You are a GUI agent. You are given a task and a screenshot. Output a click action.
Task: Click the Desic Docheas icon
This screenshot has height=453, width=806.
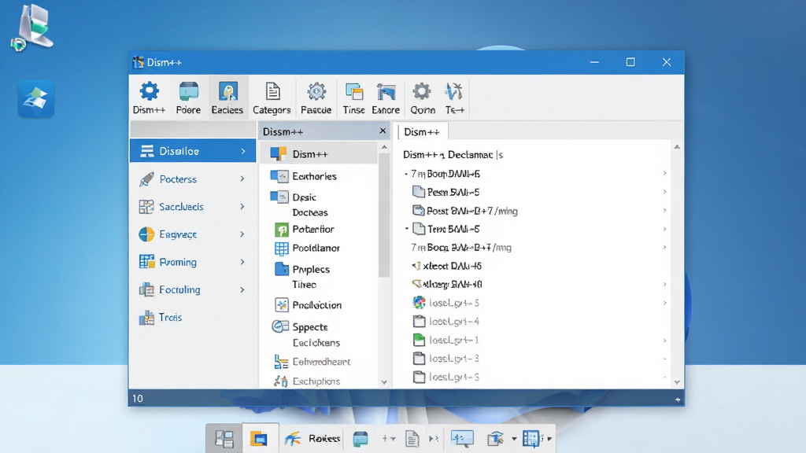tap(279, 197)
